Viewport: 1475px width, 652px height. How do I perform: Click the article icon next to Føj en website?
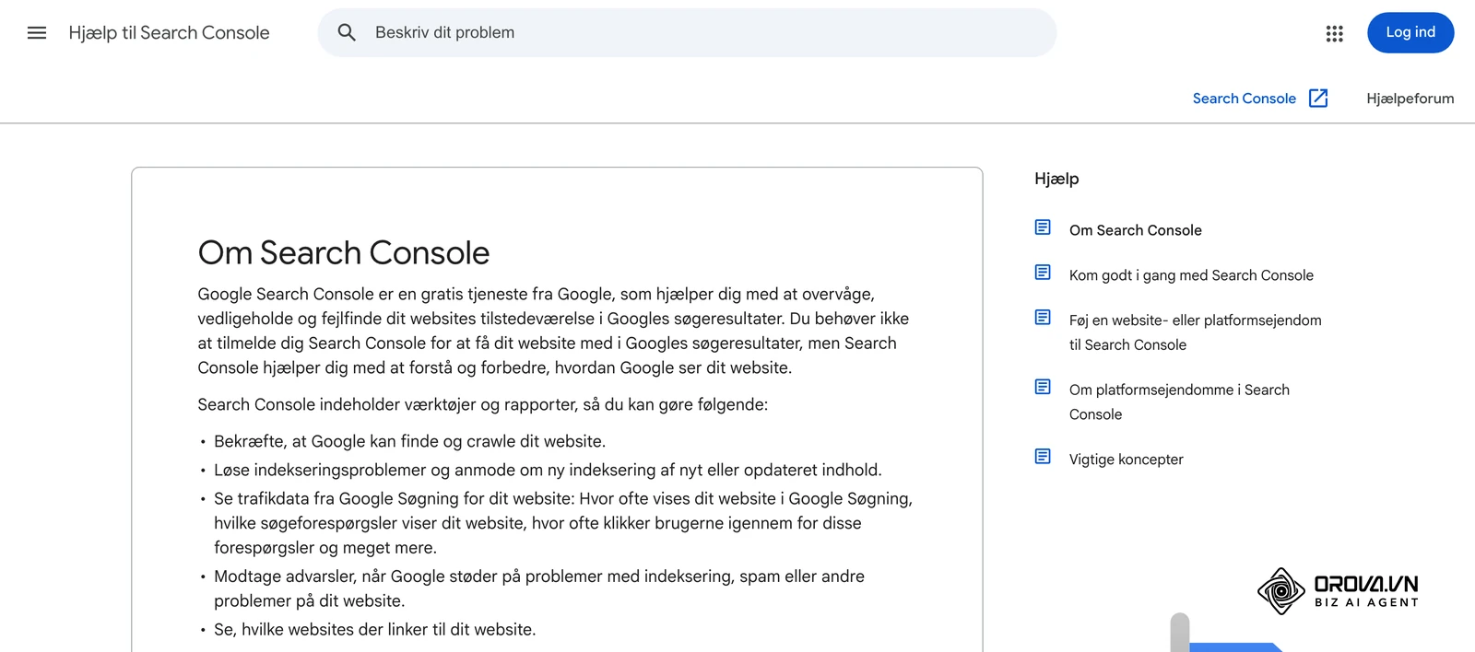1043,318
